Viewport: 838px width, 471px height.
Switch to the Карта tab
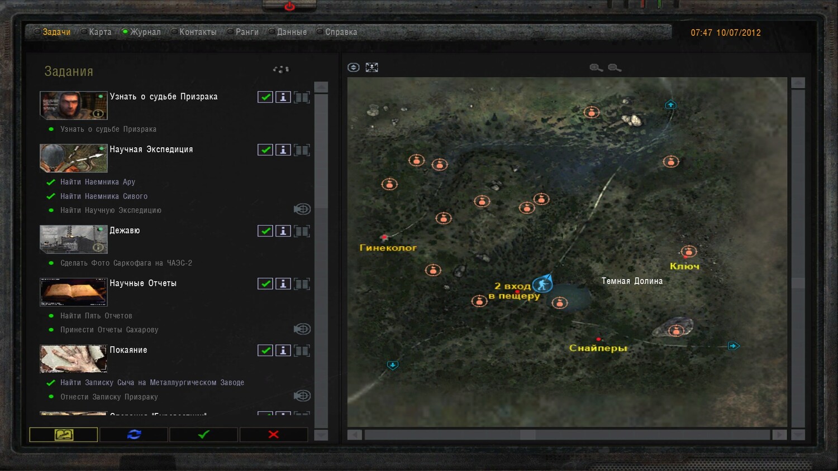pyautogui.click(x=100, y=32)
